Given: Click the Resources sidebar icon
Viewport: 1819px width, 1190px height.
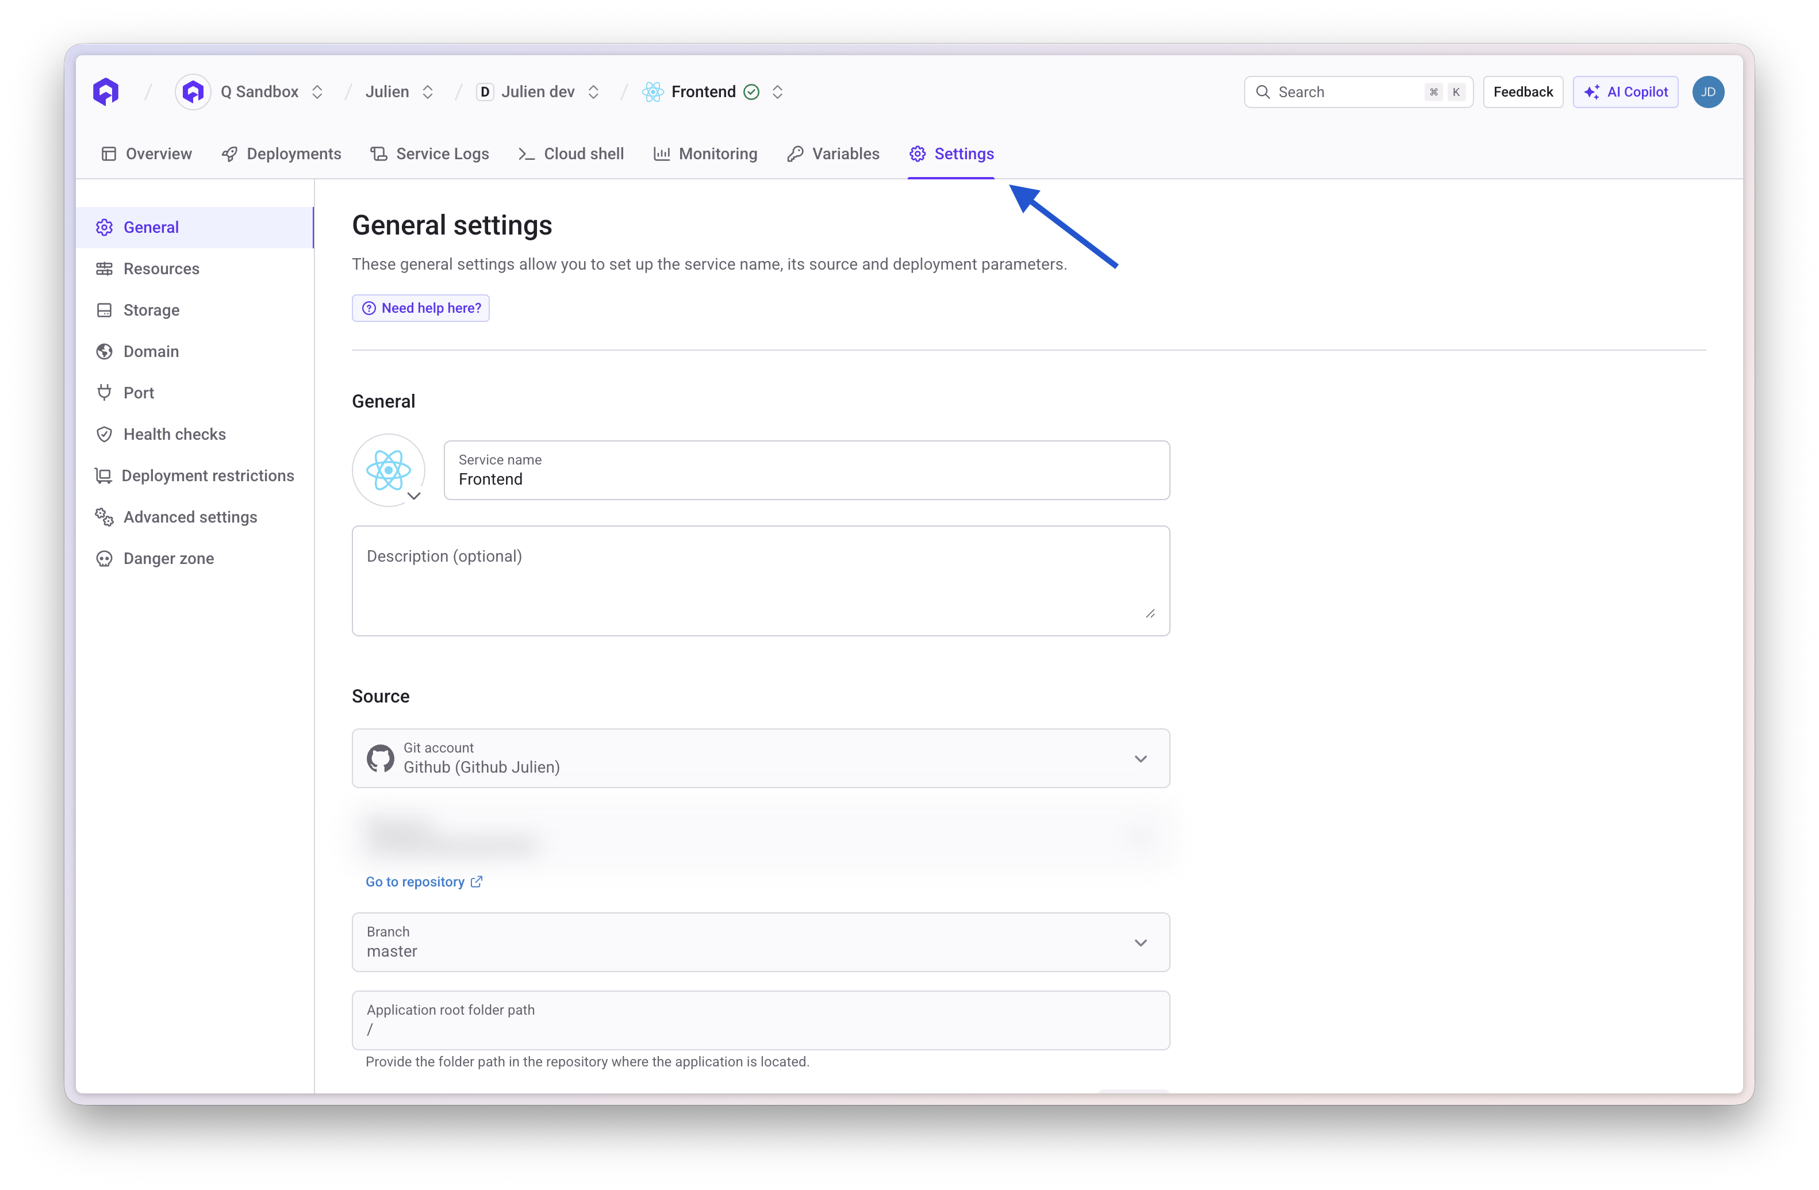Looking at the screenshot, I should [x=104, y=268].
